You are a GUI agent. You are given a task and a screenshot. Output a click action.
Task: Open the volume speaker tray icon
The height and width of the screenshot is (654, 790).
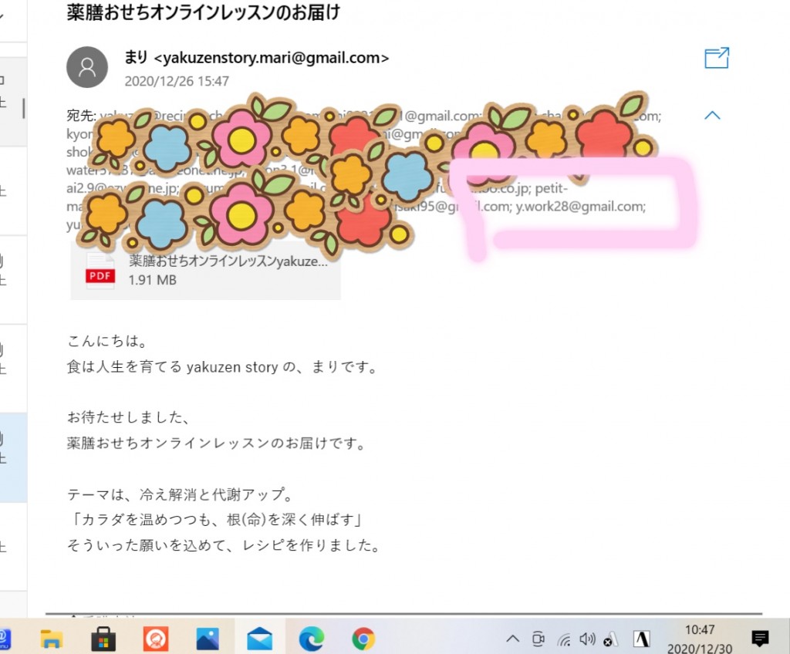(x=587, y=639)
